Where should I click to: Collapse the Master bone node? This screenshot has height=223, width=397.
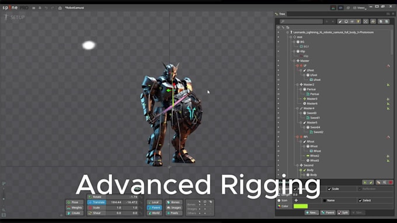(x=294, y=61)
